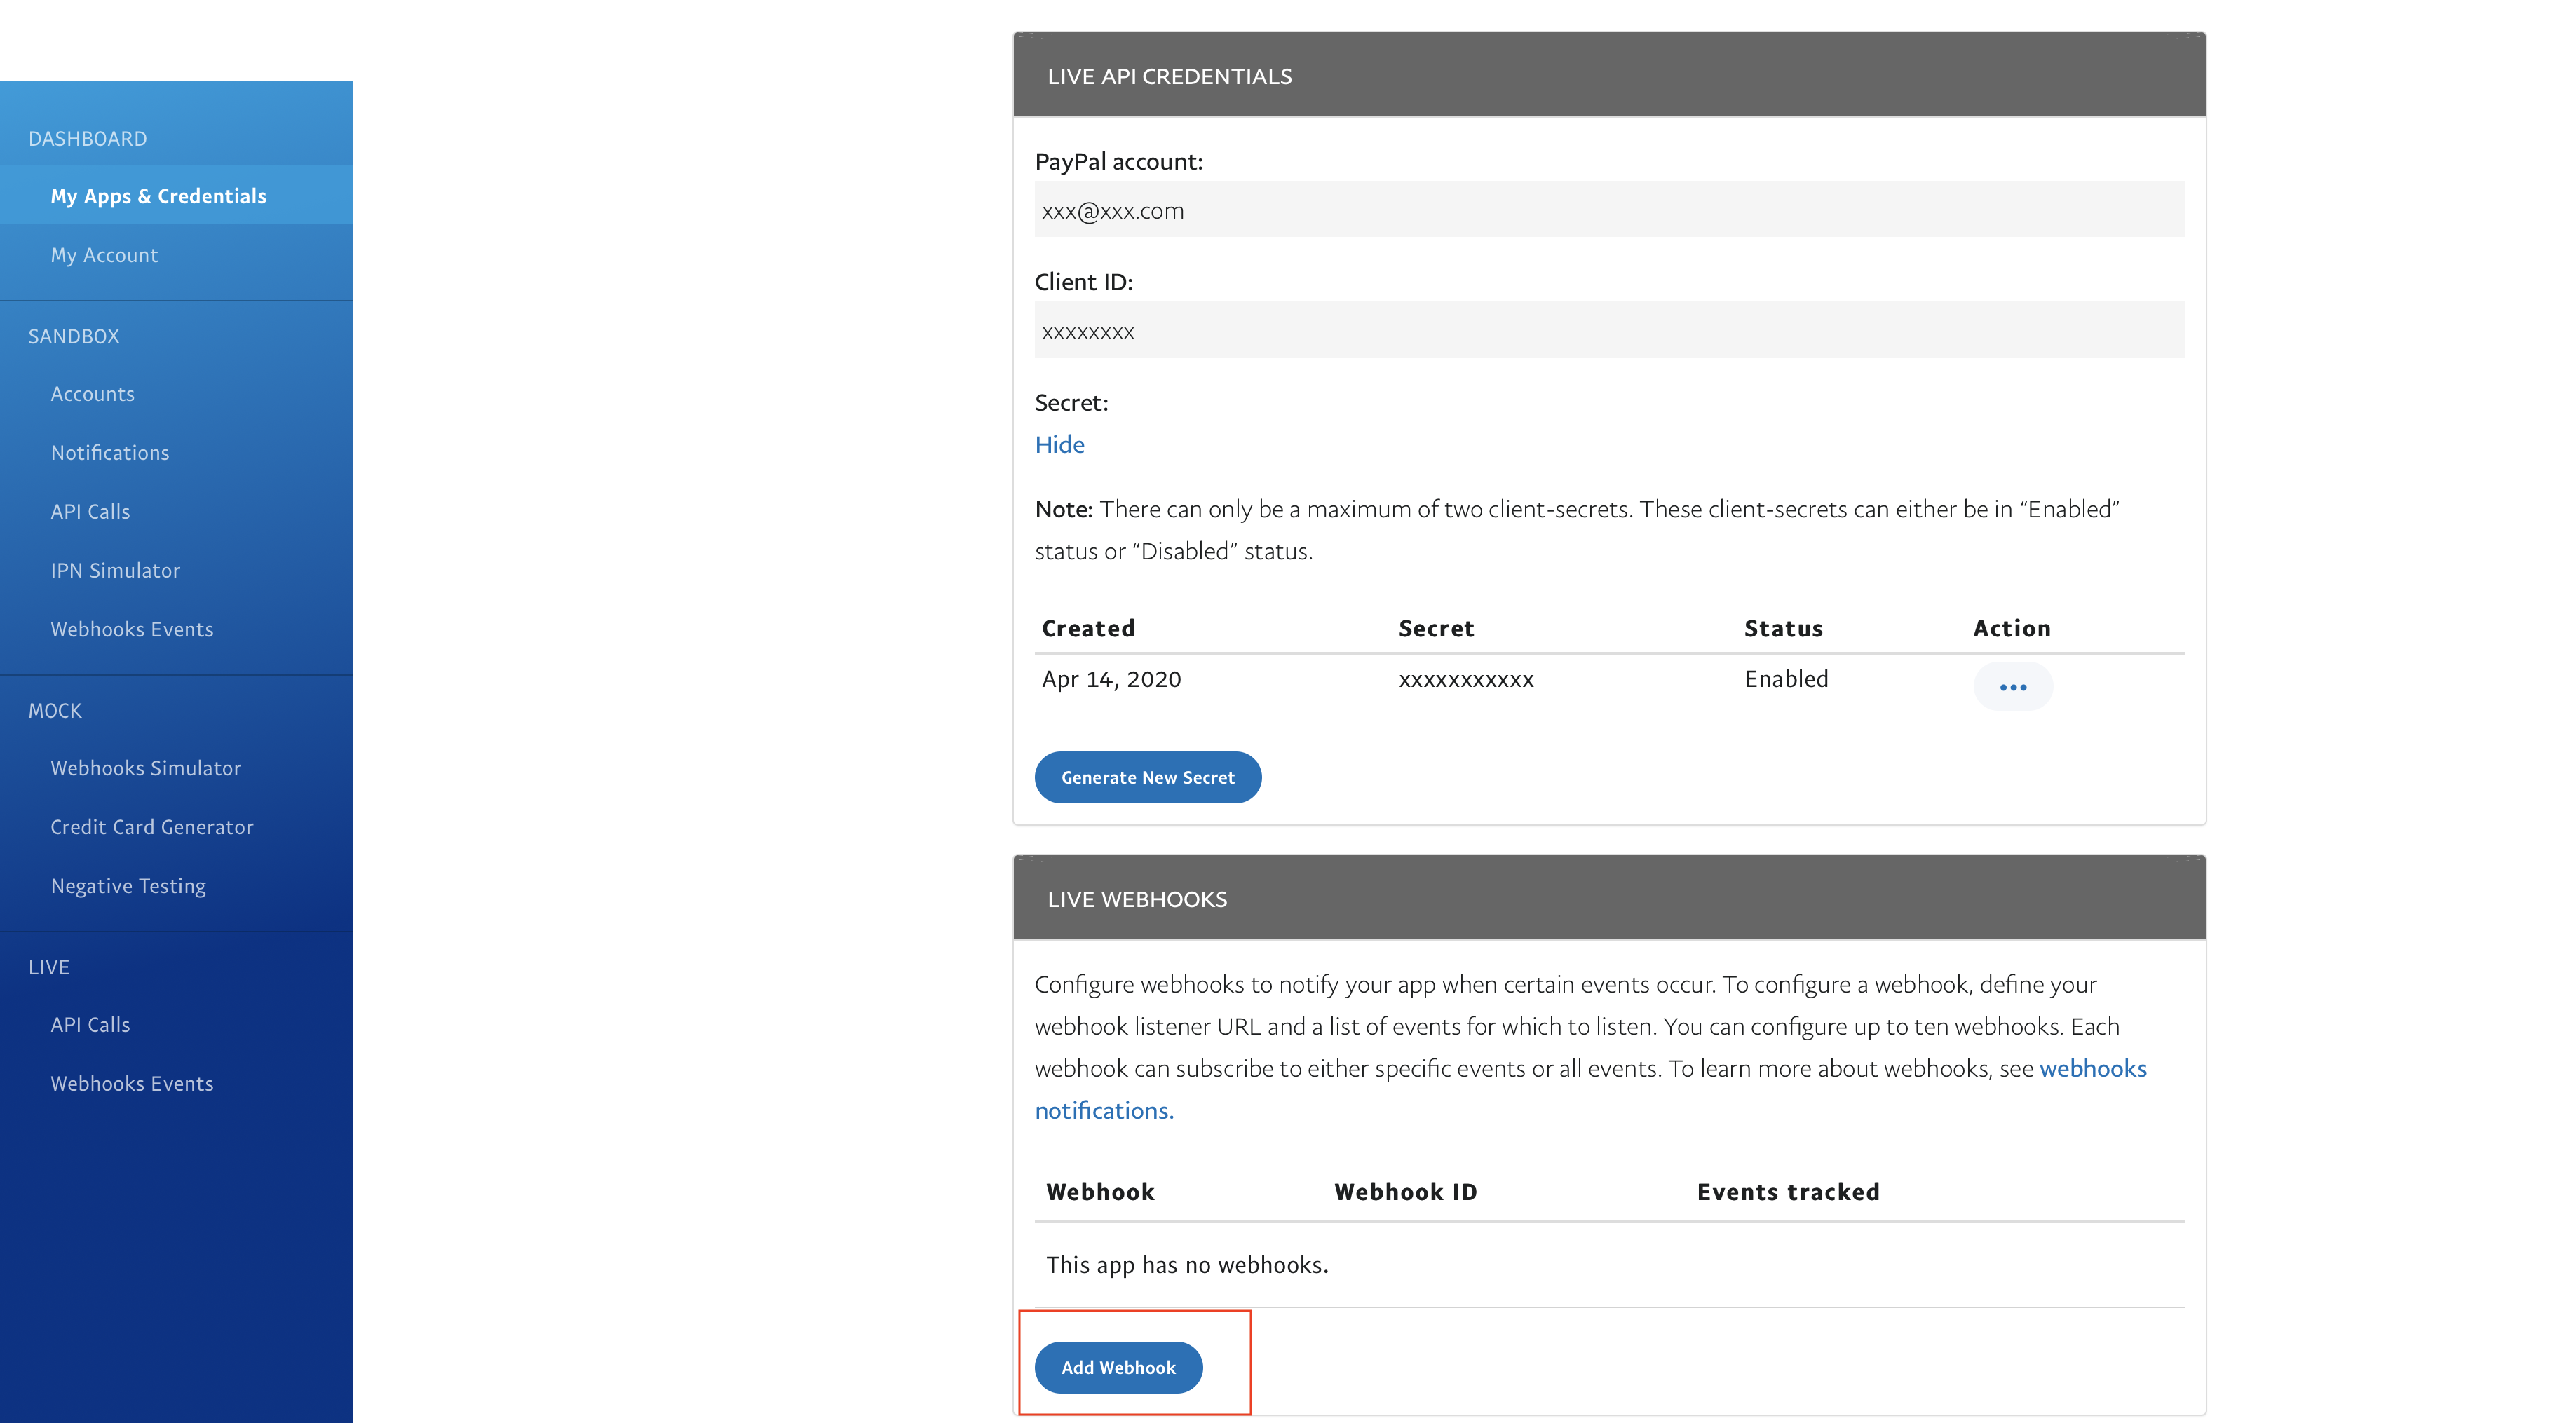Open Sandbox Notifications page

[110, 453]
